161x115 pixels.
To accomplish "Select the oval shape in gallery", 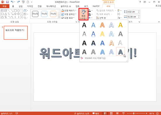I will pyautogui.click(x=18, y=10).
